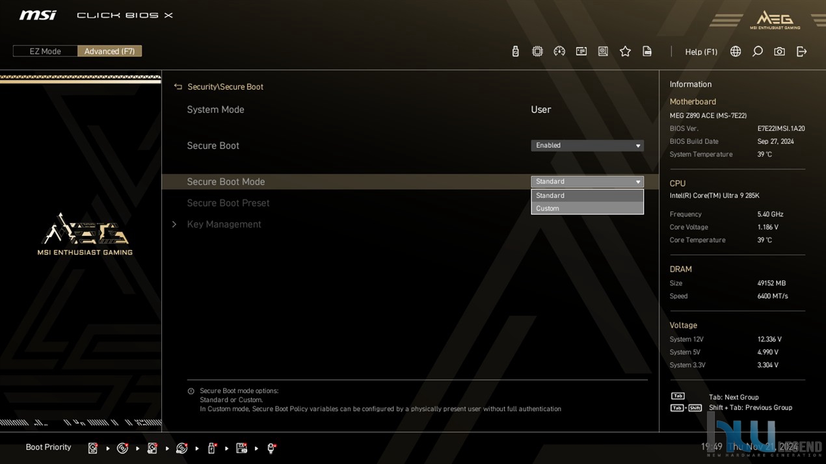Click the DRAM Speed value 6400 MT/s
The image size is (826, 464).
pos(773,296)
